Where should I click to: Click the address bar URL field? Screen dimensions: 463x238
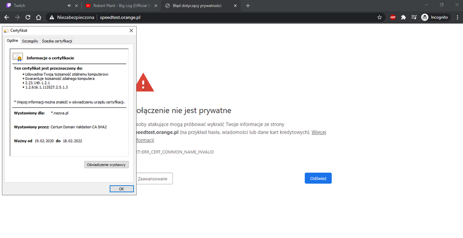[x=232, y=17]
